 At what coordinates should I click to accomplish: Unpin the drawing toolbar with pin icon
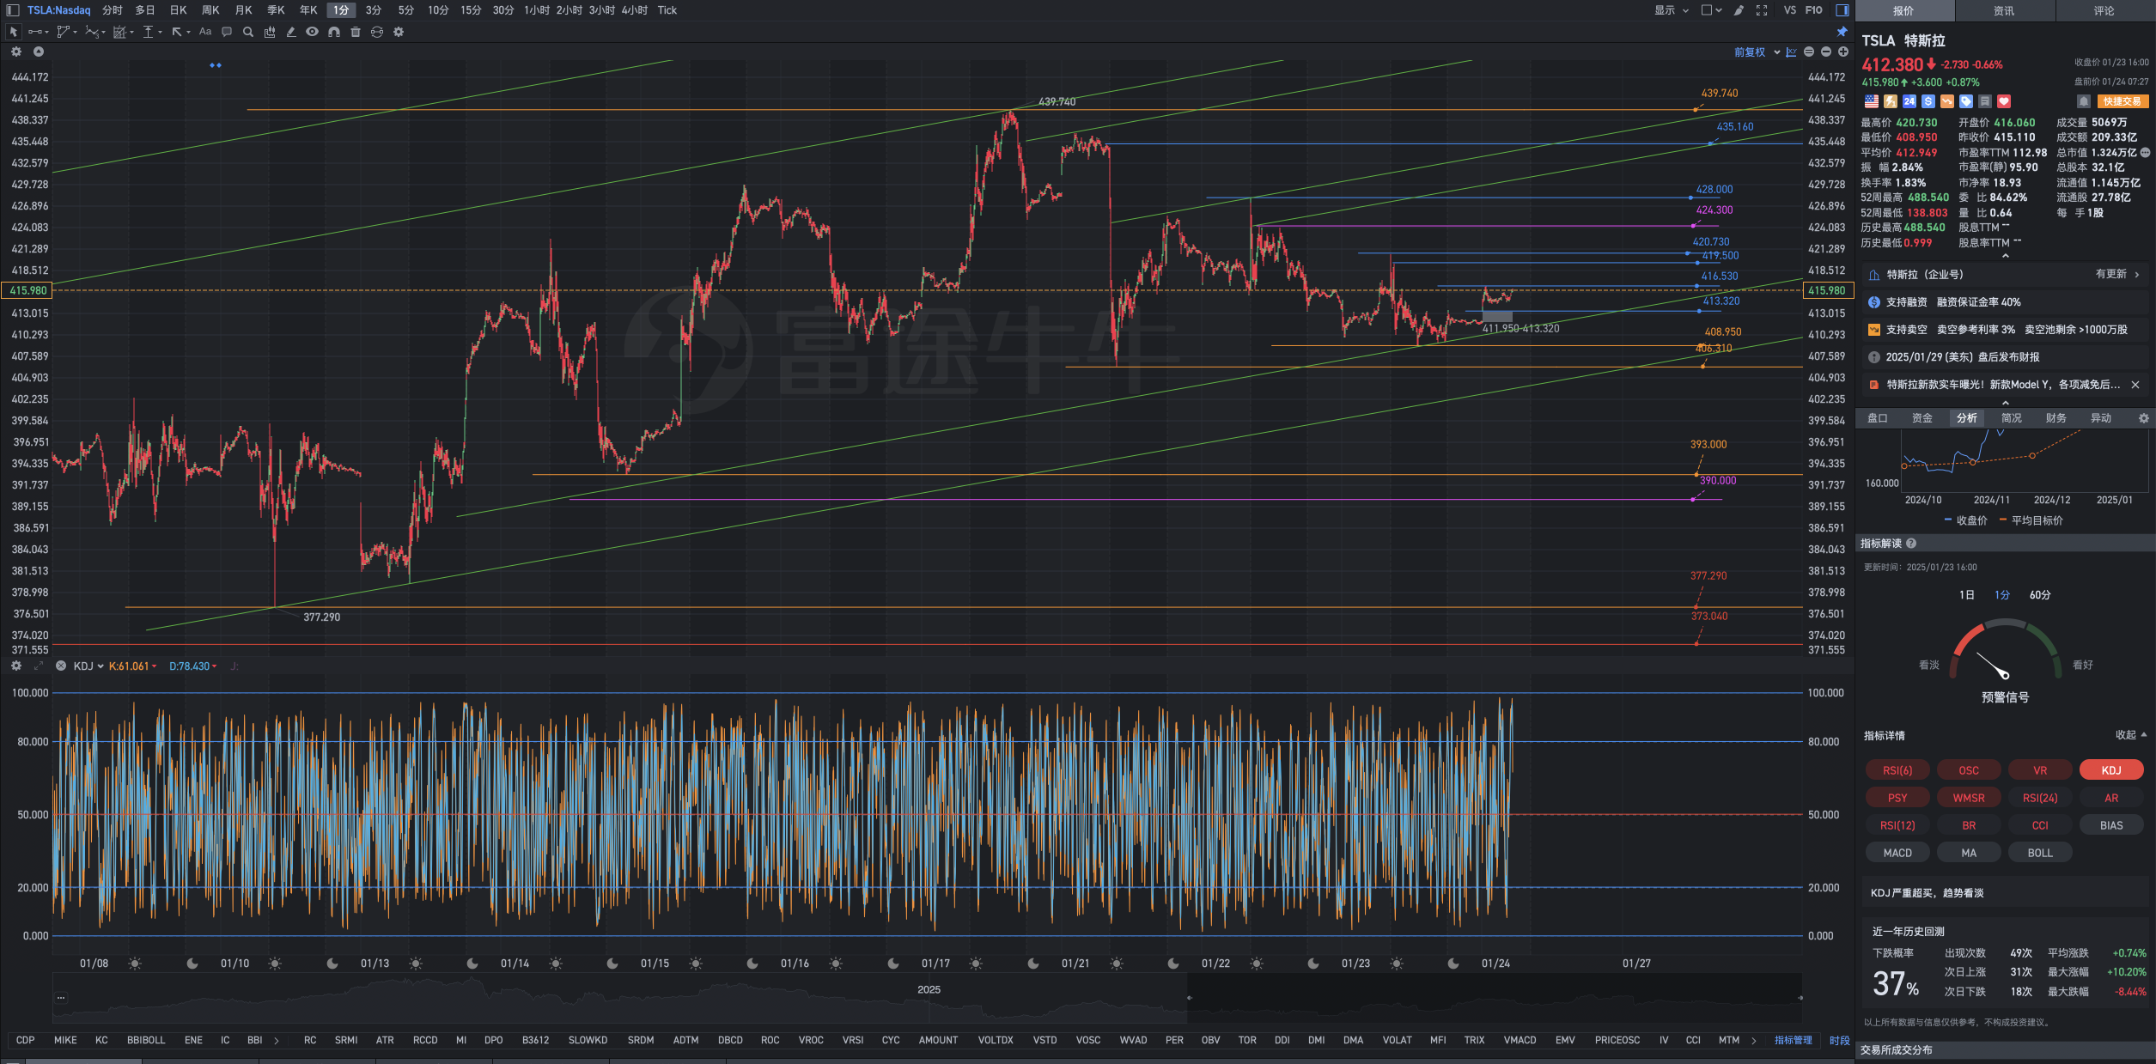1842,32
